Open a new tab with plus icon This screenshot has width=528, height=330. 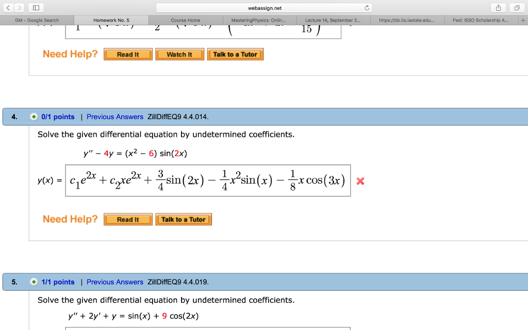pyautogui.click(x=523, y=20)
